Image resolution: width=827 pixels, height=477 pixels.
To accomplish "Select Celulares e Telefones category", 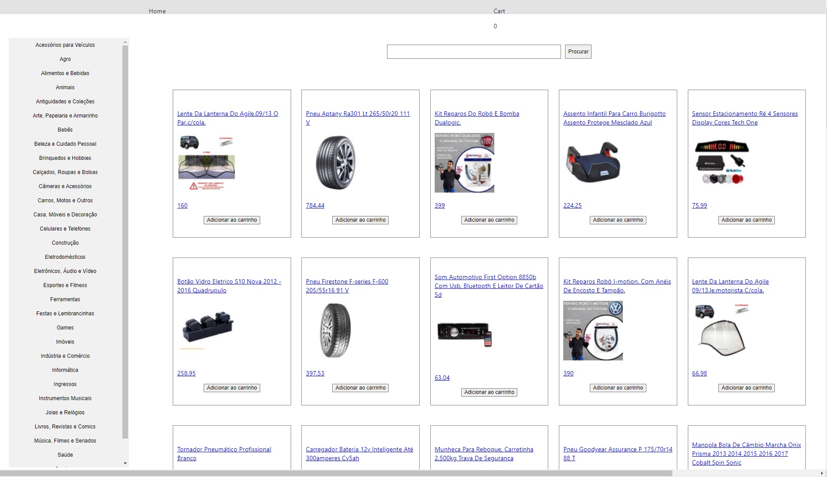I will click(x=65, y=229).
